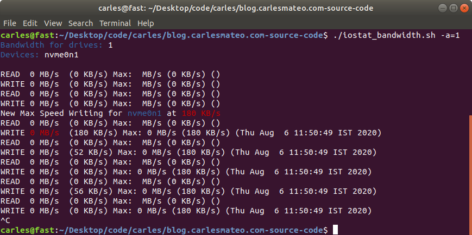Image resolution: width=472 pixels, height=235 pixels.
Task: Close the terminal window
Action: click(464, 8)
